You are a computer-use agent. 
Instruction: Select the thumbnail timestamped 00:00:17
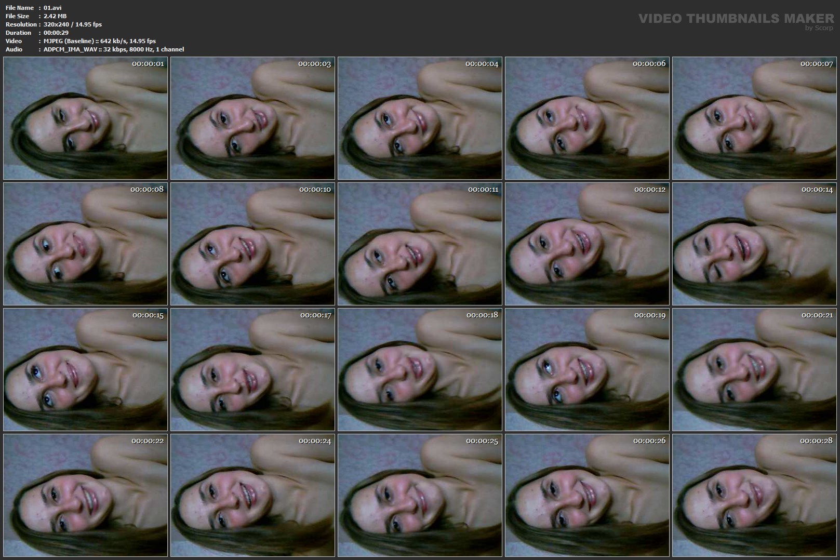coord(252,369)
